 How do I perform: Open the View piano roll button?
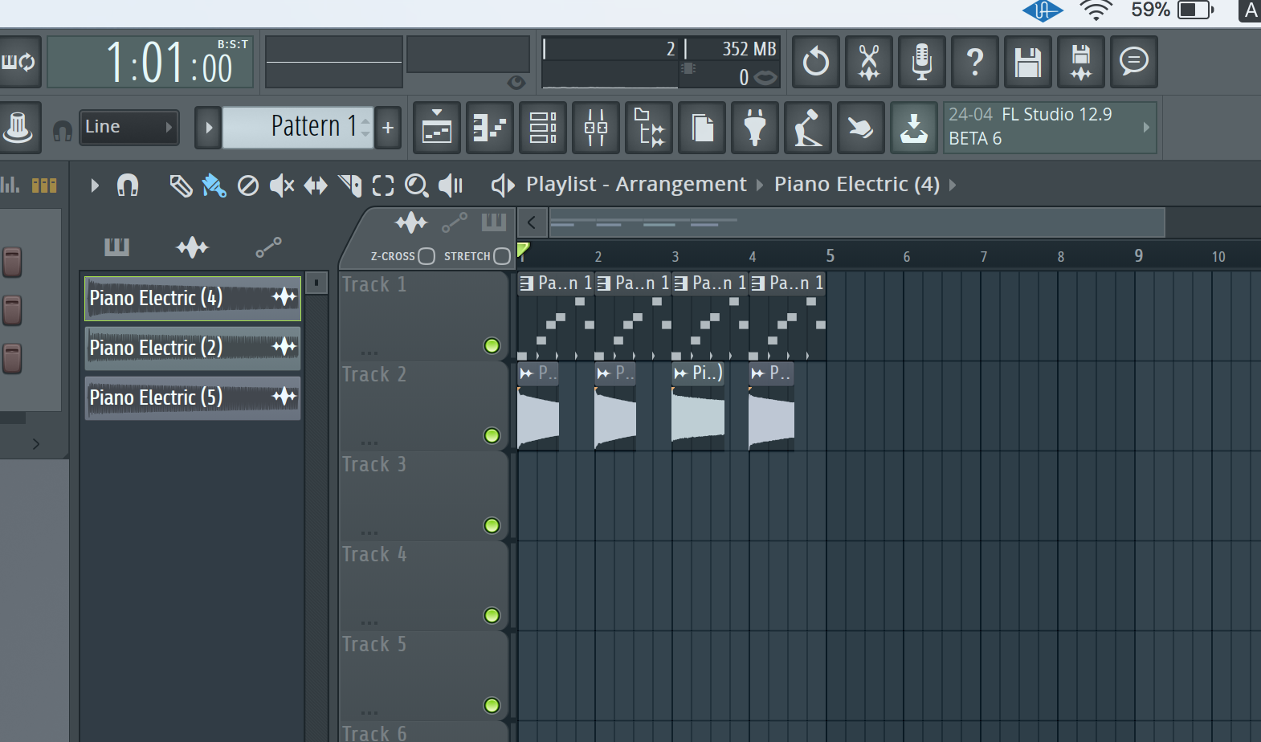click(x=490, y=128)
